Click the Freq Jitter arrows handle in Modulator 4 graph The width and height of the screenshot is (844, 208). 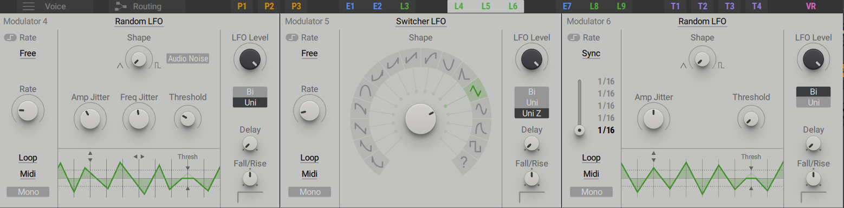pos(139,157)
